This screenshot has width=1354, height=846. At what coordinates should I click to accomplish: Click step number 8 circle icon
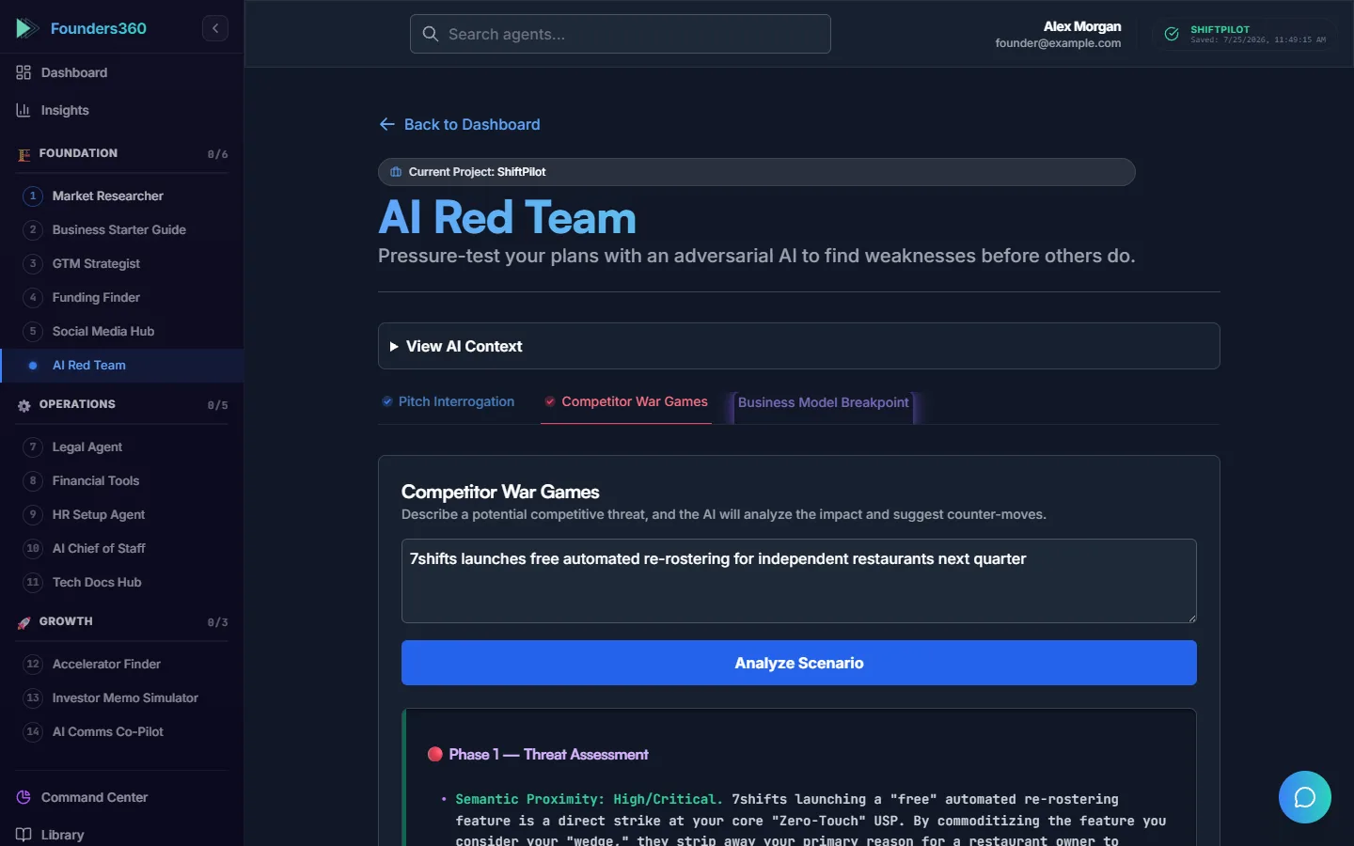(33, 480)
